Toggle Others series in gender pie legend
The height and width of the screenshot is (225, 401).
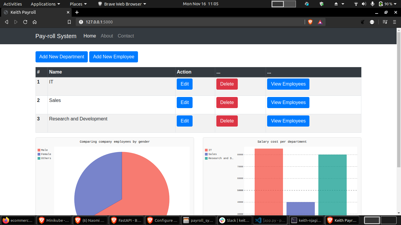click(44, 158)
